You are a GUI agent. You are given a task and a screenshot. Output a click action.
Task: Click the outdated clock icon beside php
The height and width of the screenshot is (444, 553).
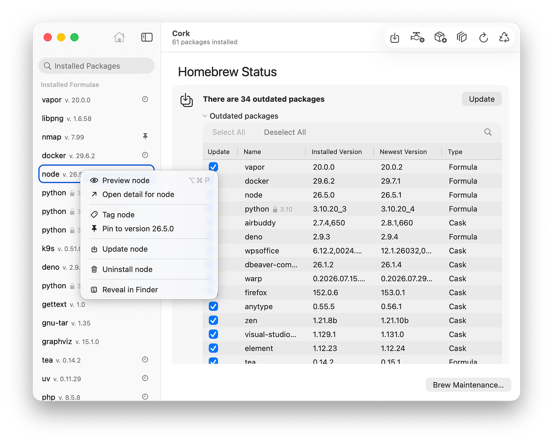(145, 397)
